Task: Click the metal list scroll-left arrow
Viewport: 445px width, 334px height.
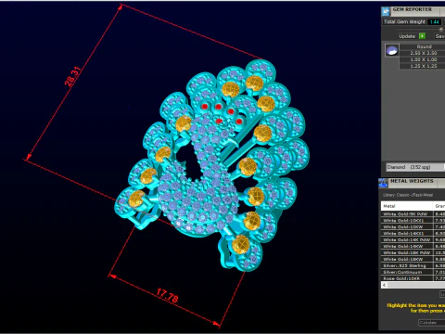Action: tap(384, 285)
